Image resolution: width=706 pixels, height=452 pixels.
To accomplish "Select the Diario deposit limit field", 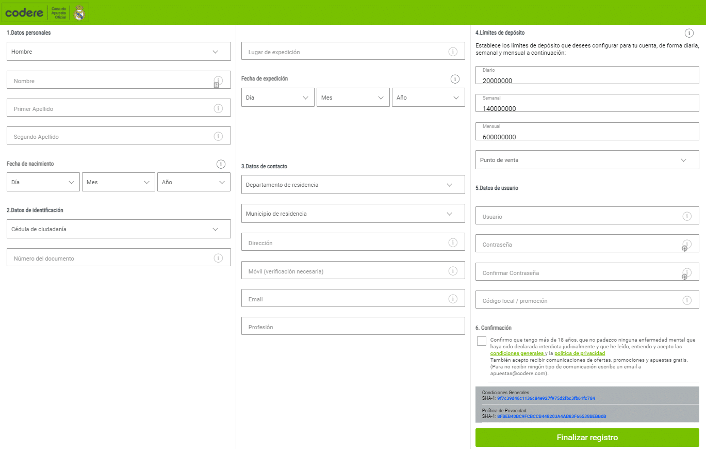I will tap(587, 76).
